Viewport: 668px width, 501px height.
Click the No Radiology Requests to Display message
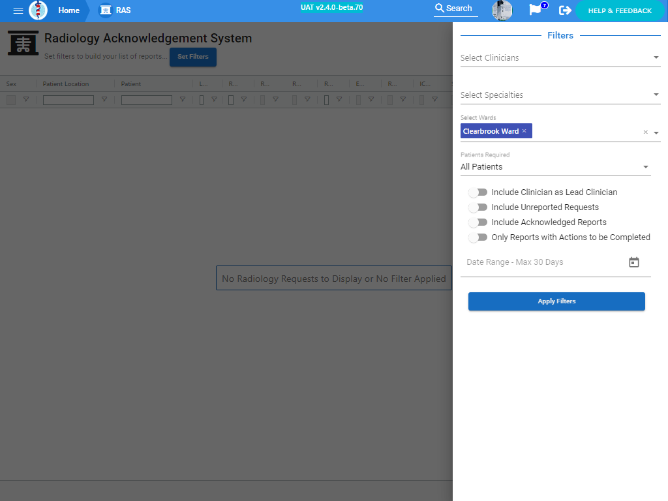(x=333, y=279)
